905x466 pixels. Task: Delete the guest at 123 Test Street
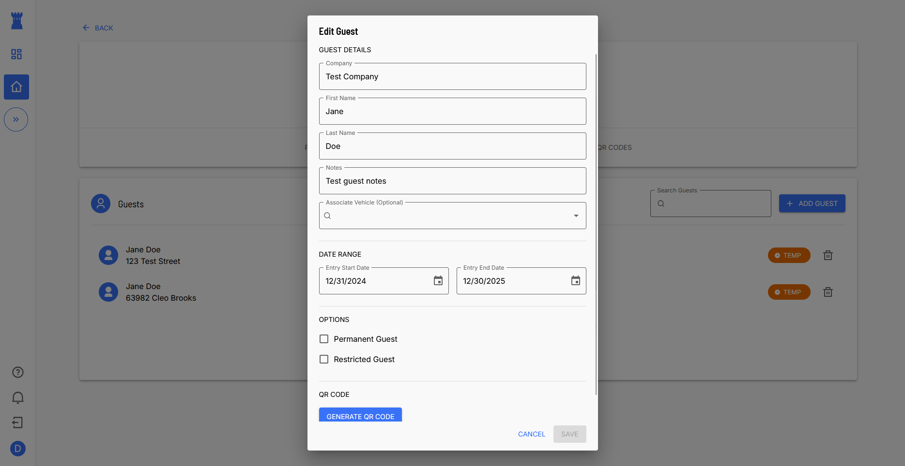click(x=828, y=255)
